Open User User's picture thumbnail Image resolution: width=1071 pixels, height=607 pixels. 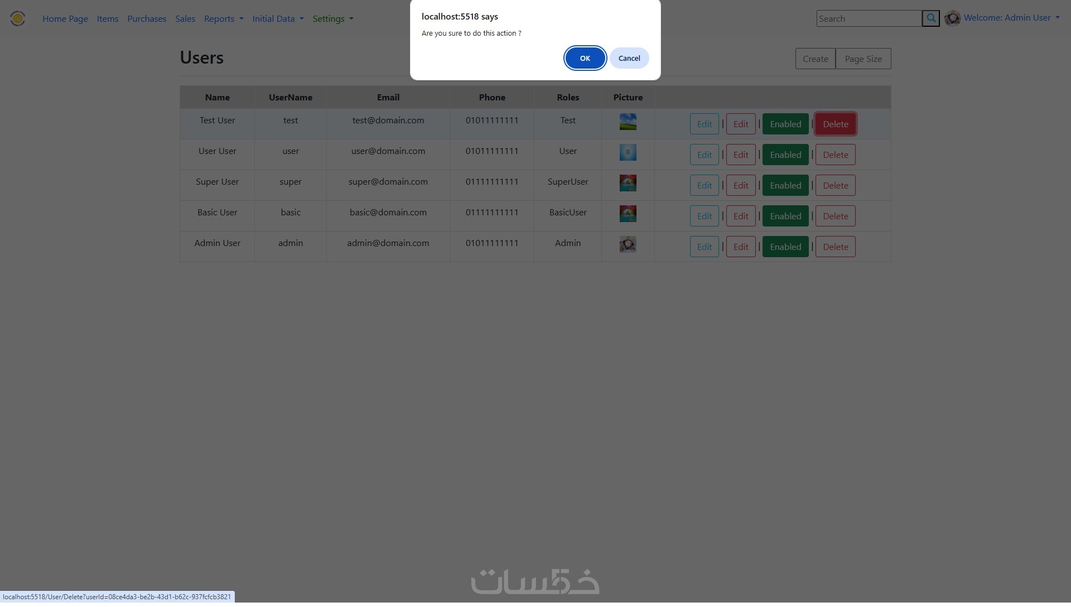point(628,152)
